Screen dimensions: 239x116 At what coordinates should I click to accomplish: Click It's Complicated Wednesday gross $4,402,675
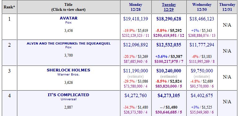202,96
